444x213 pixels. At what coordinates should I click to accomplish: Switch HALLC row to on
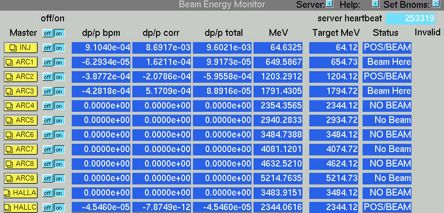point(59,208)
